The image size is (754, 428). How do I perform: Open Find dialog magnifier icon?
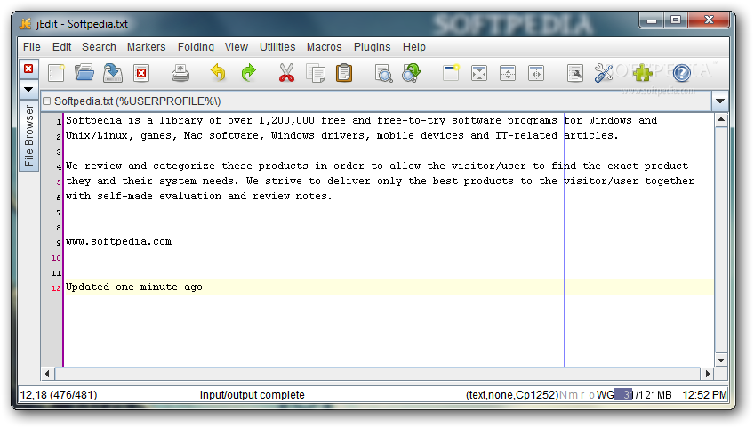pos(384,73)
